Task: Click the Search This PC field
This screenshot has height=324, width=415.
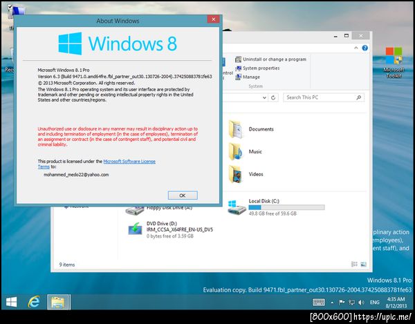Action: pos(324,97)
